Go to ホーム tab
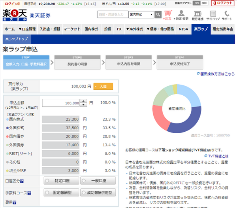 pos(9,29)
